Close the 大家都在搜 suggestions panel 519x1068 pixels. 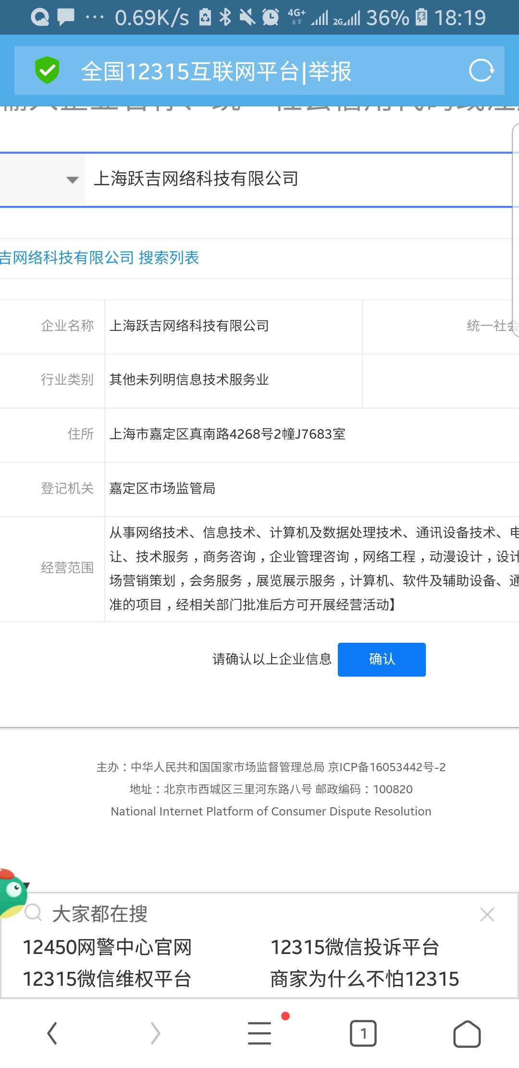click(x=487, y=915)
